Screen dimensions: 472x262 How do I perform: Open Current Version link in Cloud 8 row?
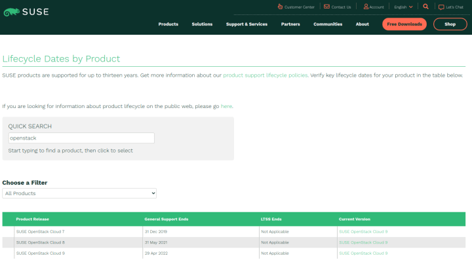click(363, 242)
